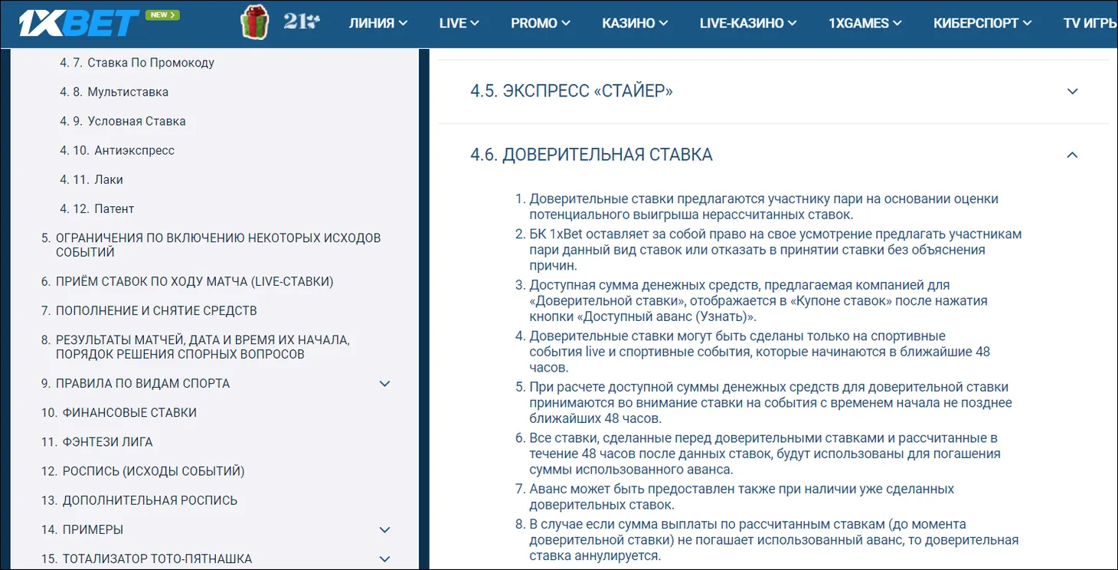Click the 21+ age restriction icon
The height and width of the screenshot is (570, 1118).
coord(301,21)
